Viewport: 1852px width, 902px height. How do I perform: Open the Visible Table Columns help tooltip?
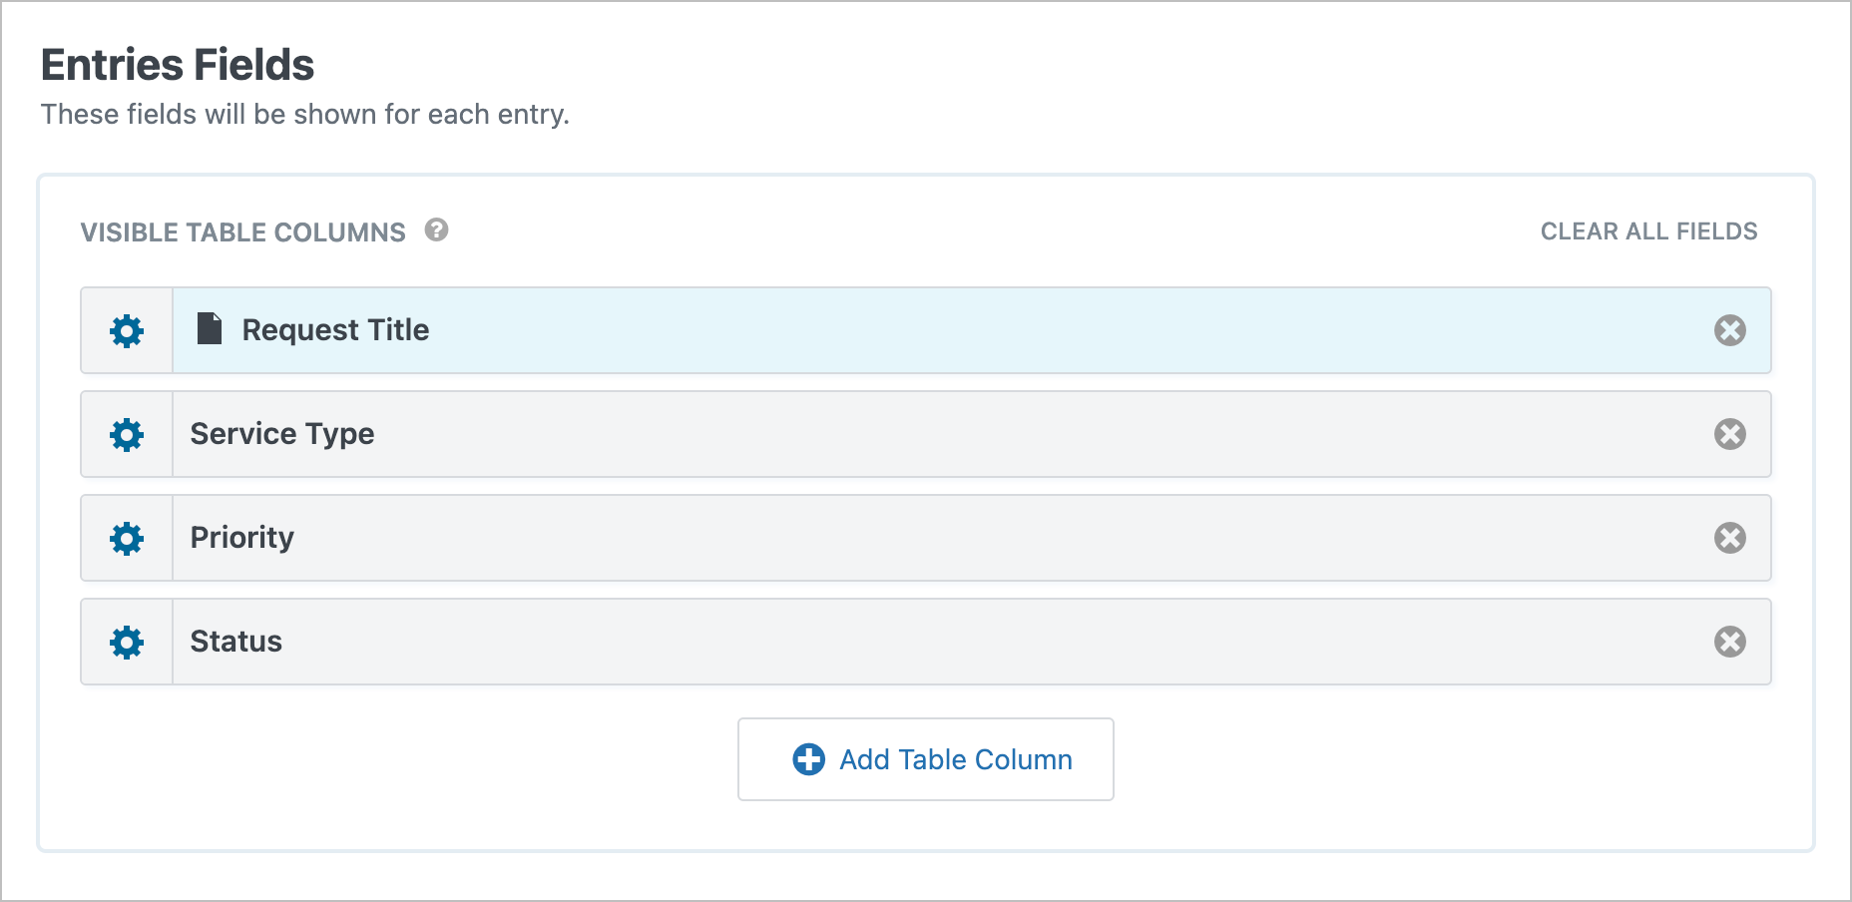coord(436,230)
